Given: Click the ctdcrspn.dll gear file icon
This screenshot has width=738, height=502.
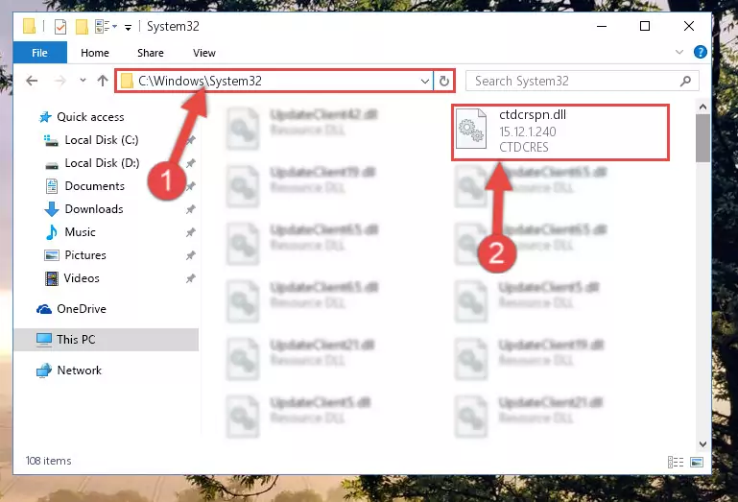Looking at the screenshot, I should point(471,129).
